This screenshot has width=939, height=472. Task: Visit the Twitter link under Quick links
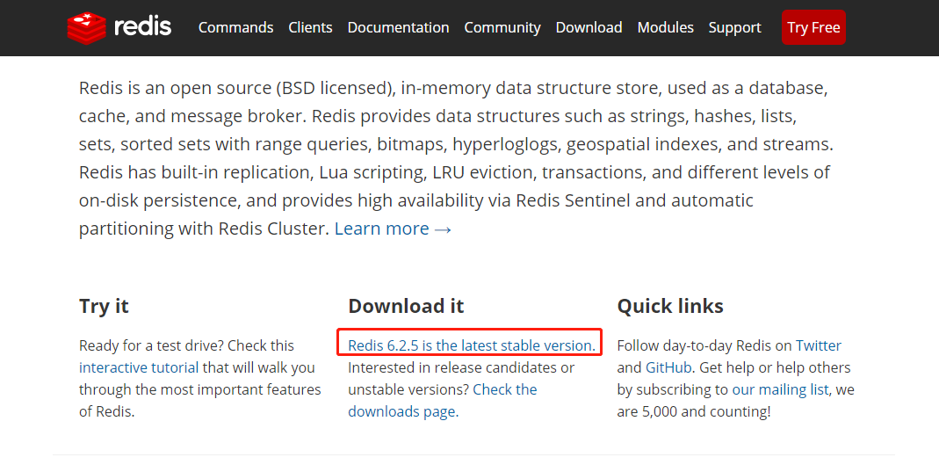point(818,345)
